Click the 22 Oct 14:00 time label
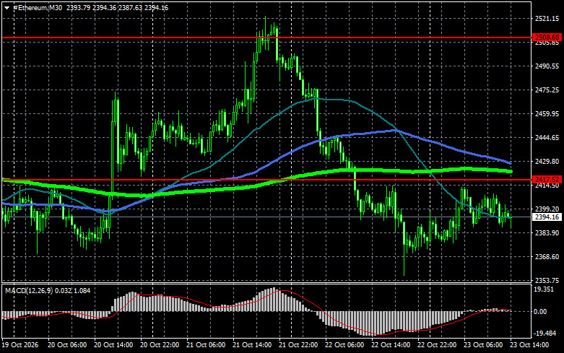The image size is (564, 353). coord(391,345)
